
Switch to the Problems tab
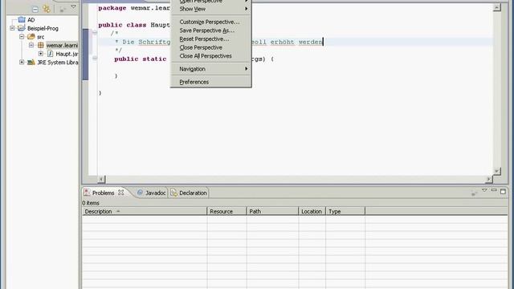coord(103,193)
